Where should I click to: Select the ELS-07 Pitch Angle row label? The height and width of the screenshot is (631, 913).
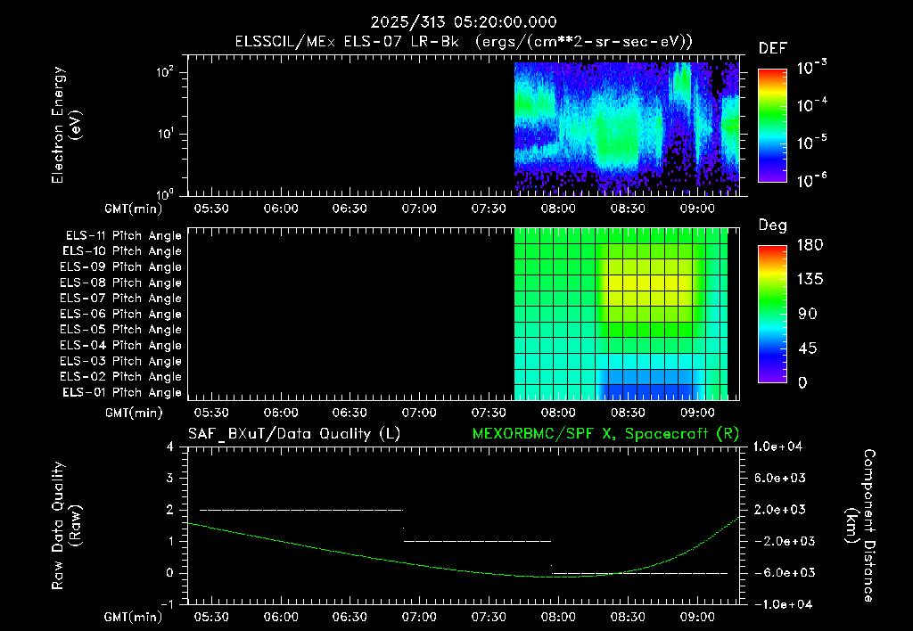point(120,299)
